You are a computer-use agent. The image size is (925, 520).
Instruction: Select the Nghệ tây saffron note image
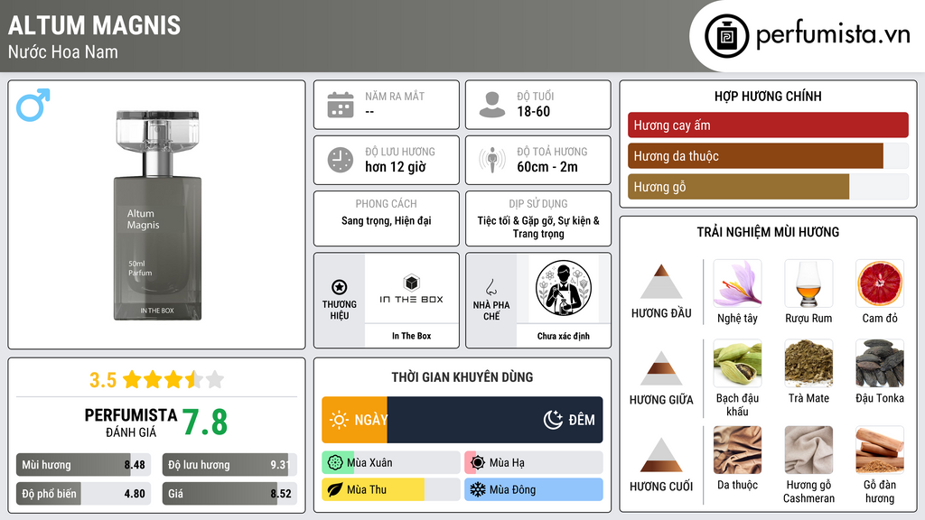point(737,283)
